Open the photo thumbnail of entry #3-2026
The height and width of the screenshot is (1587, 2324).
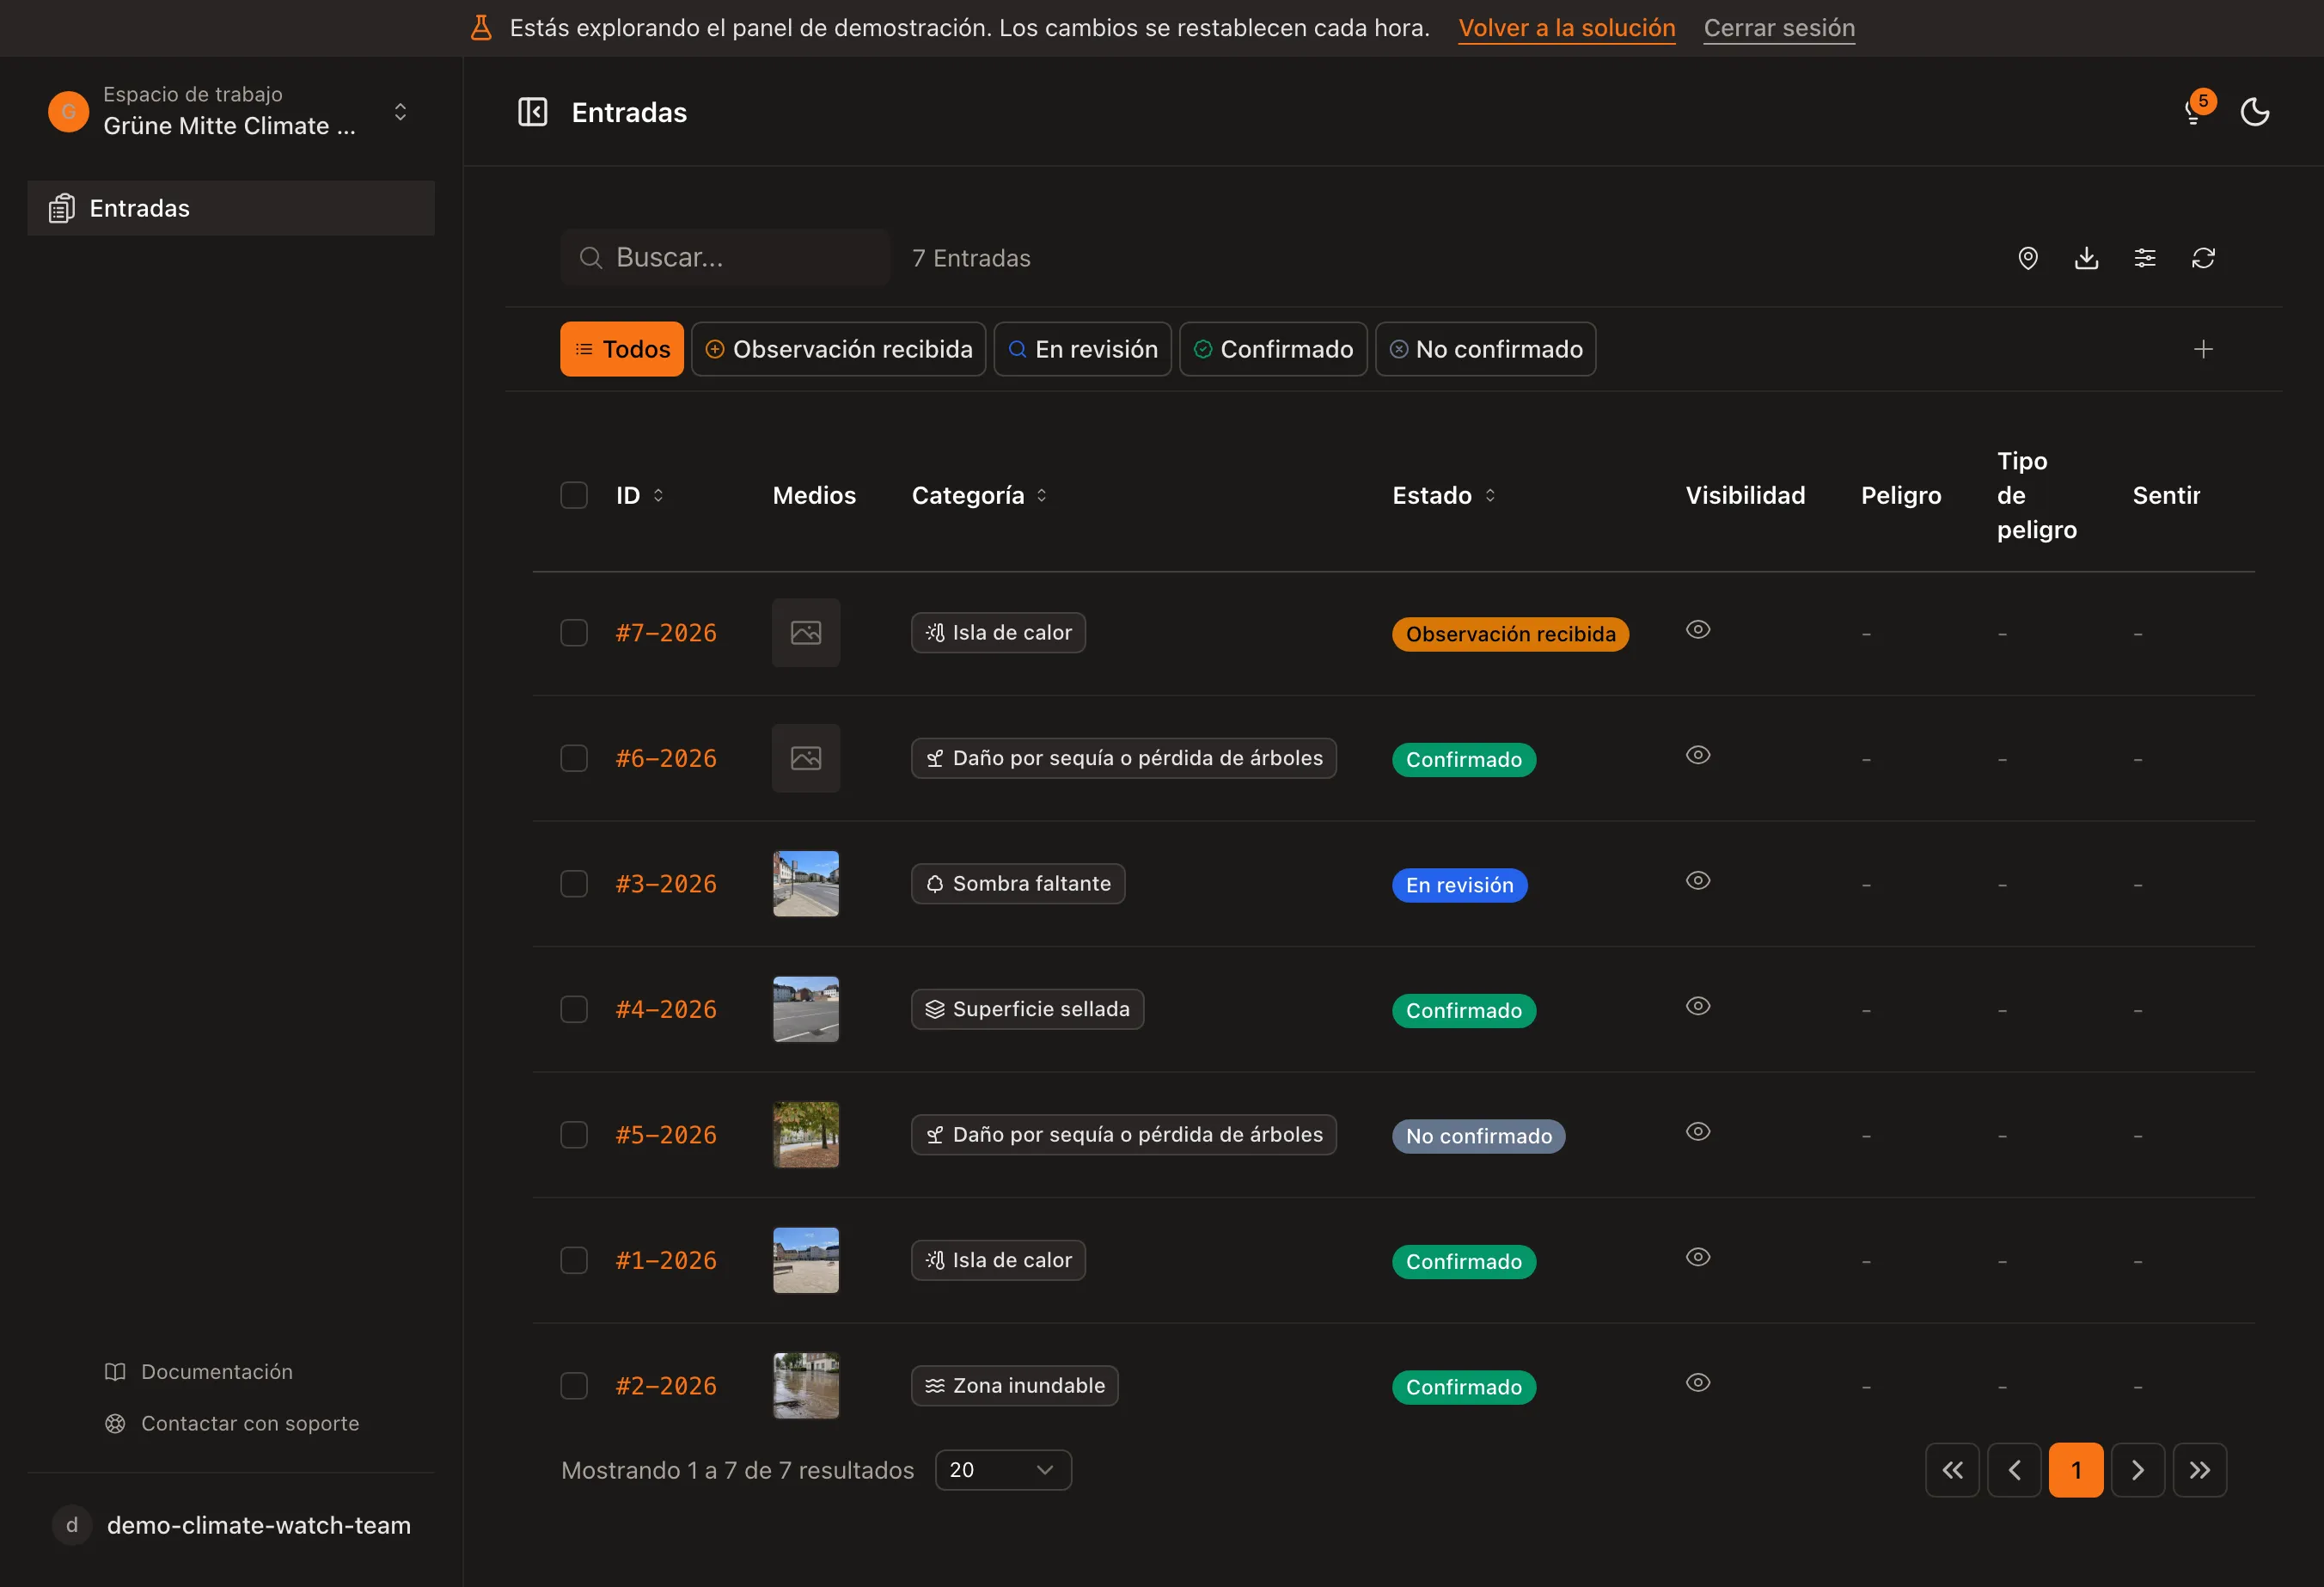[806, 884]
